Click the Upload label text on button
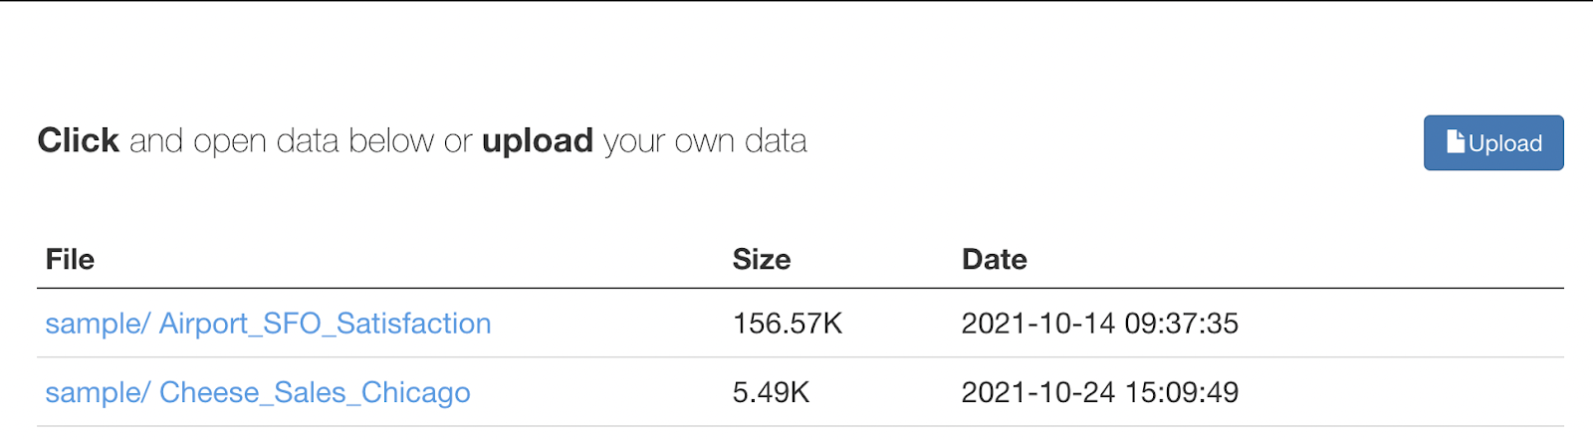This screenshot has height=440, width=1593. (1505, 143)
